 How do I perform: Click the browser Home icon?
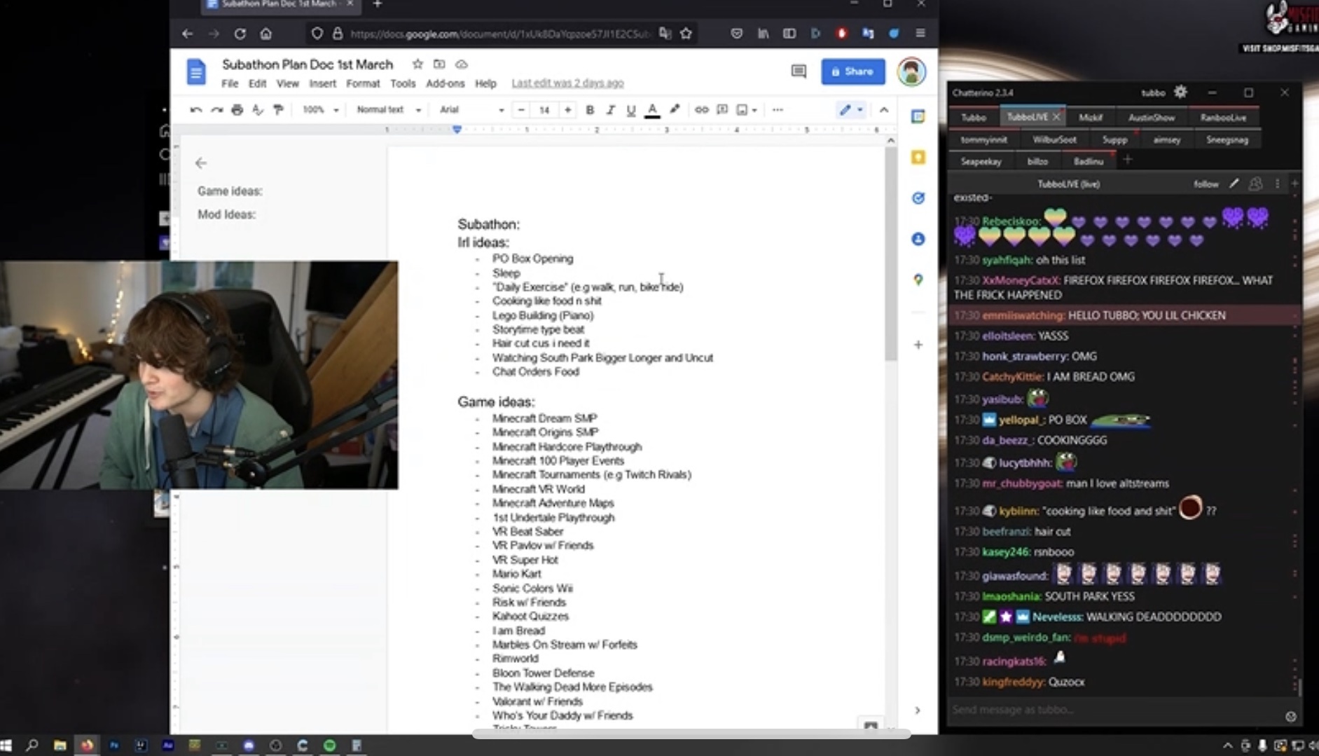(265, 34)
